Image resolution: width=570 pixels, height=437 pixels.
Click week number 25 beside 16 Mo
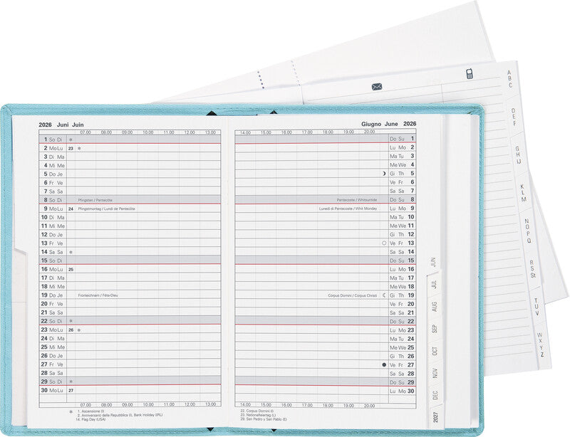pyautogui.click(x=71, y=270)
